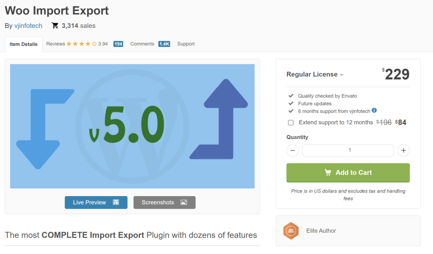433x254 pixels.
Task: Open the vjinfotech author link
Action: point(28,26)
